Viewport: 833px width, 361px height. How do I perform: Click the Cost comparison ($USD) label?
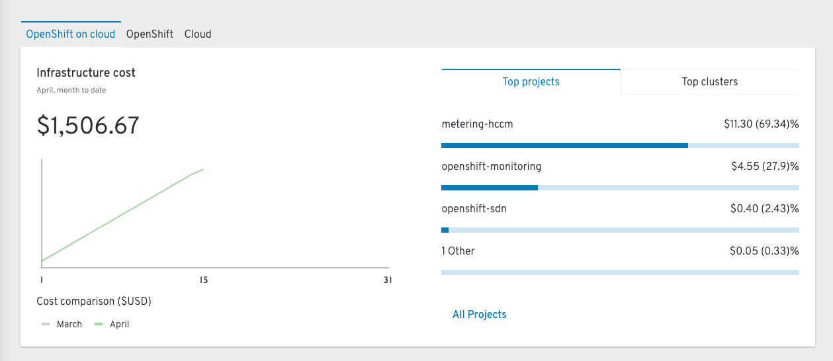(x=94, y=301)
